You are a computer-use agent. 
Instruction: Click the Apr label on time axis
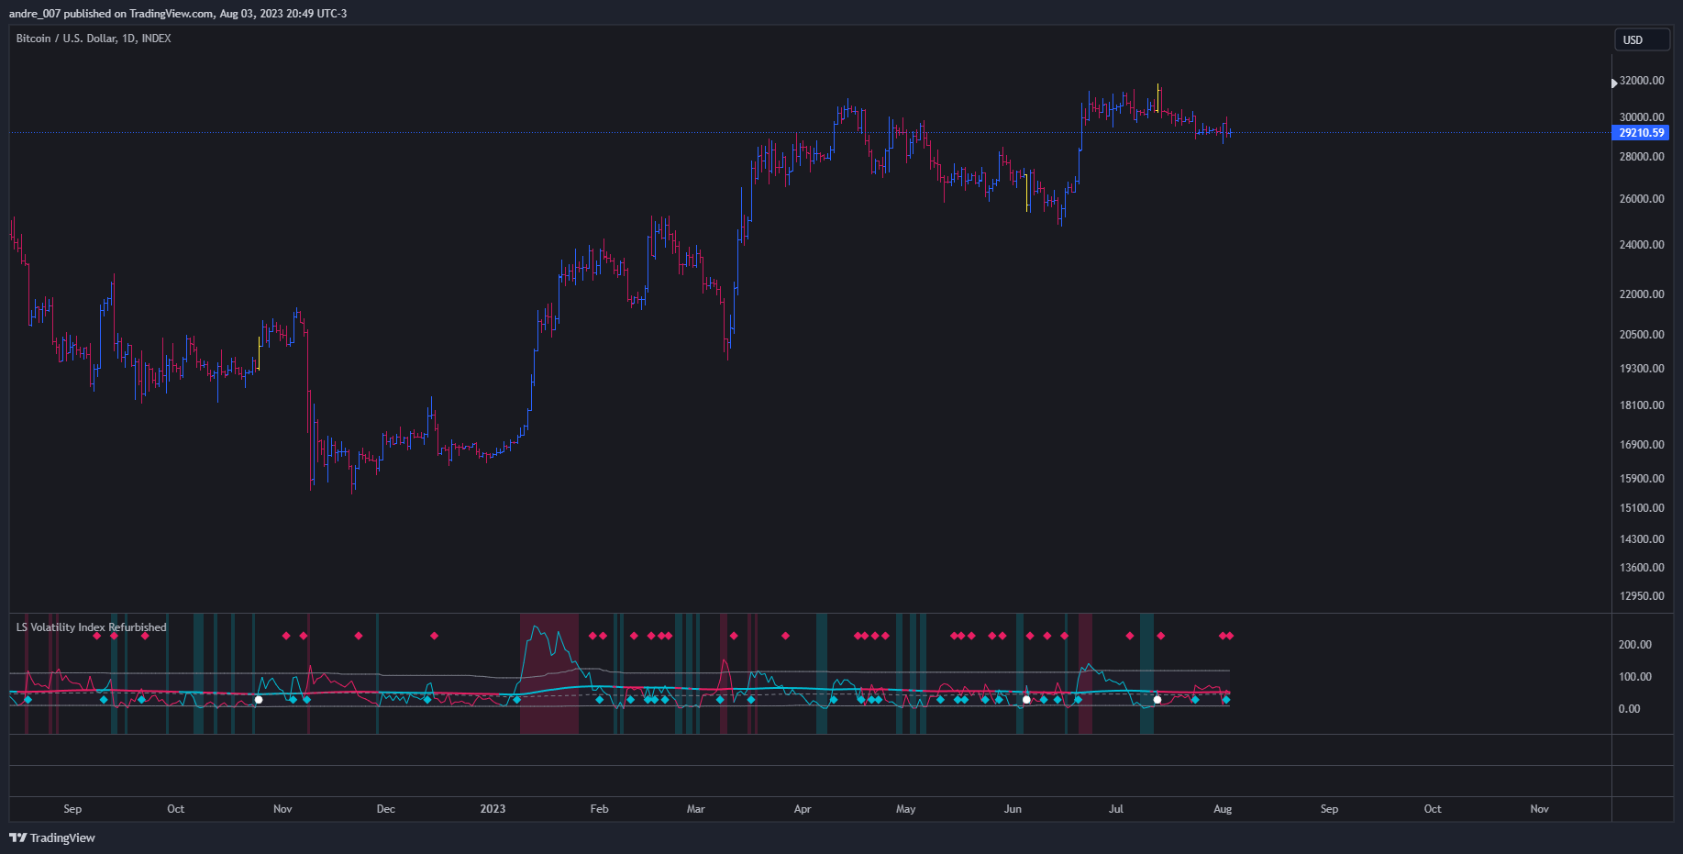coord(803,809)
